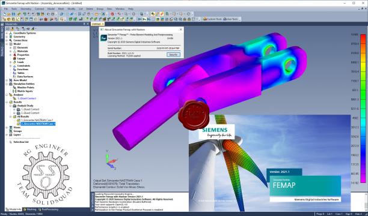The image size is (368, 216).
Task: Click the Elements grid icon in tree
Action: 14,47
